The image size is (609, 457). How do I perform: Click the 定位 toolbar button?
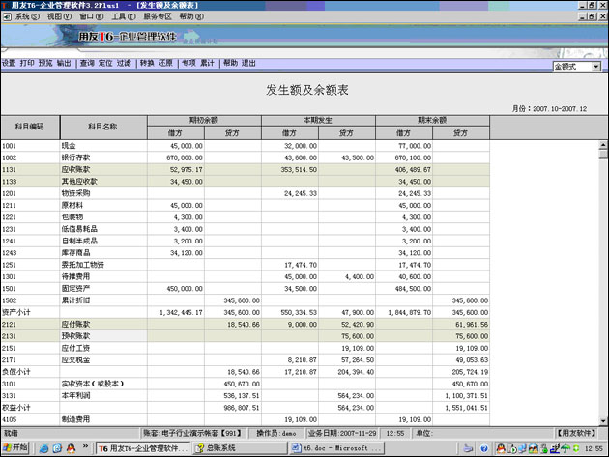pos(105,63)
